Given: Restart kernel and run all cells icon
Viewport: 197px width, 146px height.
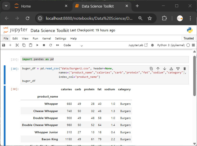Looking at the screenshot, I should pyautogui.click(x=57, y=45).
